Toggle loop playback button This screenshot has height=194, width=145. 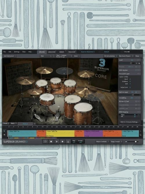pyautogui.click(x=45, y=142)
